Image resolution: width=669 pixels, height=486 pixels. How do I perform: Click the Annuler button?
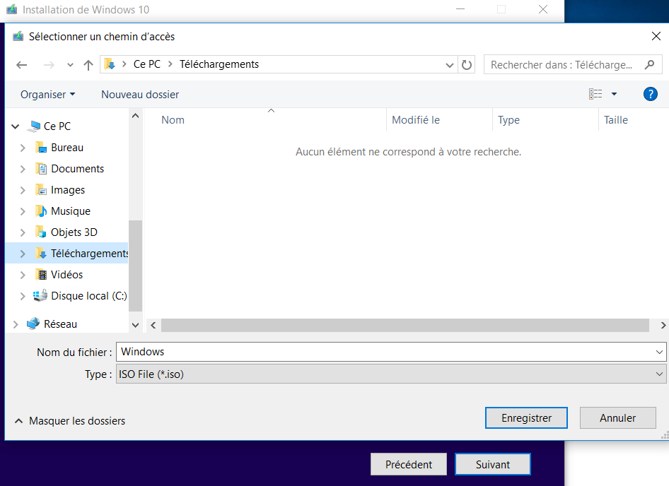click(x=617, y=417)
